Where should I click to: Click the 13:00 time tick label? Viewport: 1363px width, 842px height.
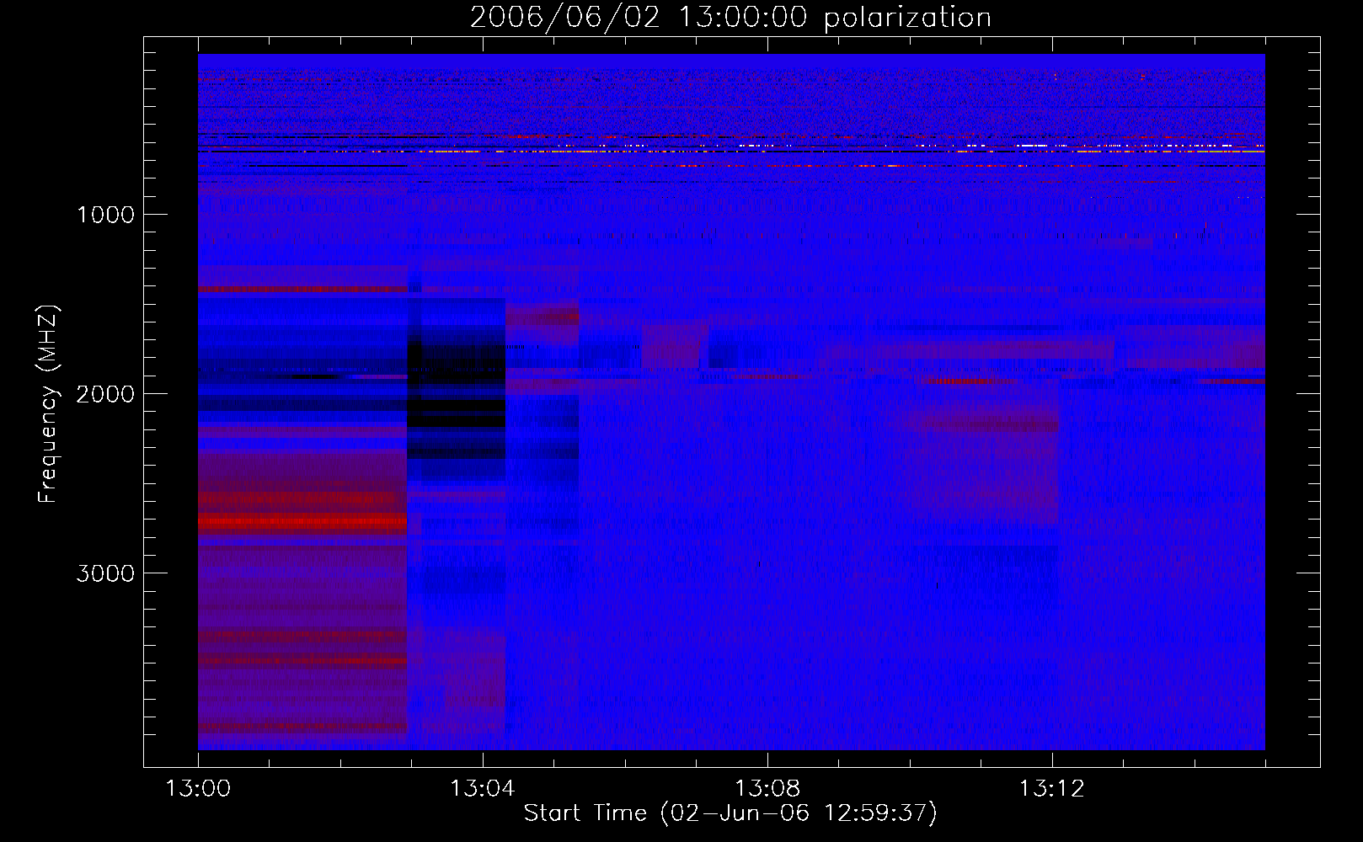(198, 789)
